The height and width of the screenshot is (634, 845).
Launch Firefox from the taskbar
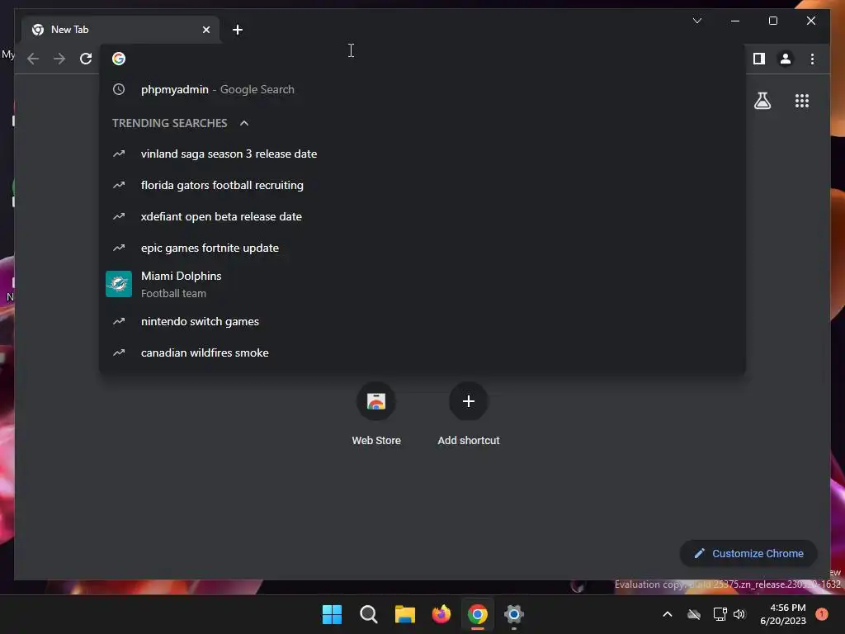point(441,614)
